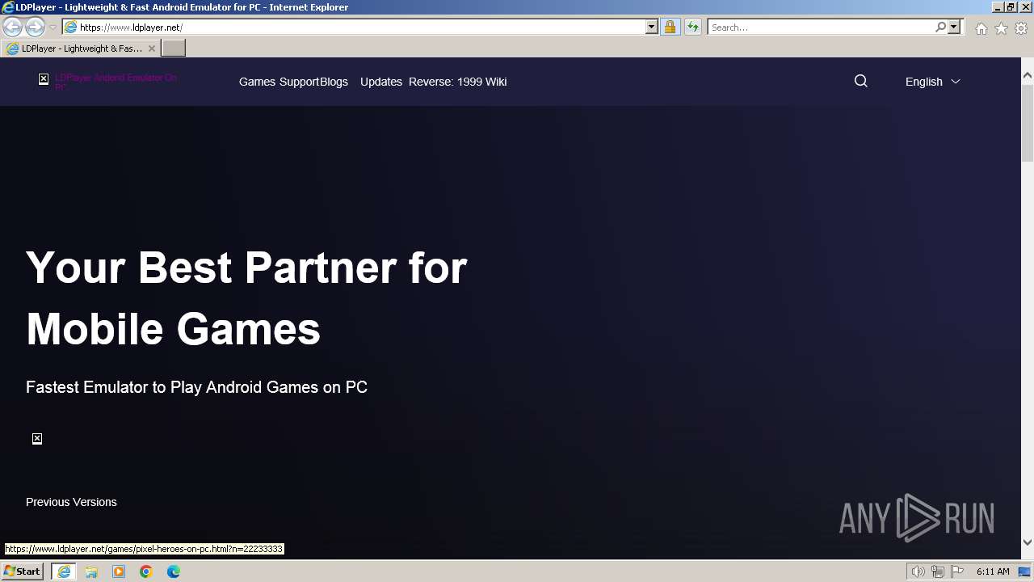Click the Internet Explorer search box
The image size is (1034, 582).
point(820,27)
